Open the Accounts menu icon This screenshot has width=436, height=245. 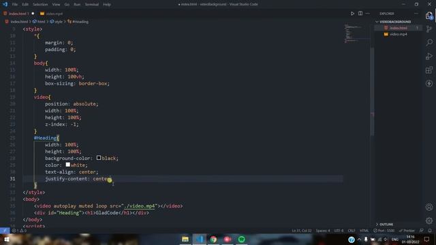pyautogui.click(x=429, y=207)
